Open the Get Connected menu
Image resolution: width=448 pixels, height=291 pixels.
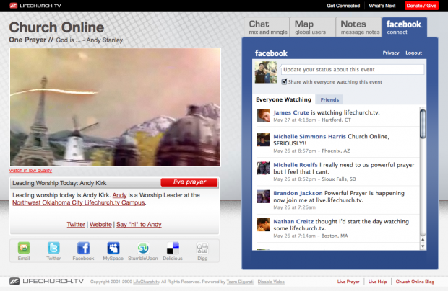343,6
